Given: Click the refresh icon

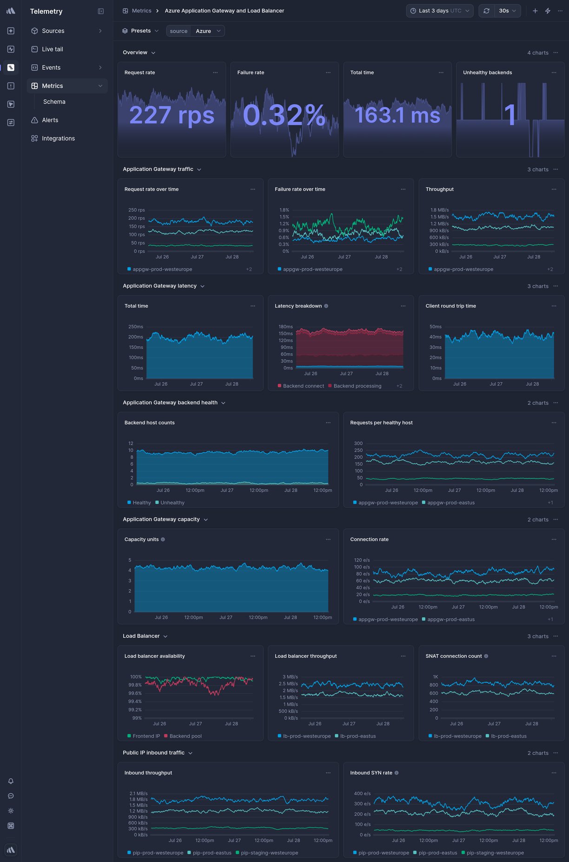Looking at the screenshot, I should point(486,11).
